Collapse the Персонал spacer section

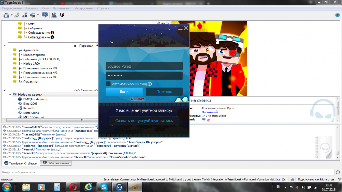tap(5, 45)
